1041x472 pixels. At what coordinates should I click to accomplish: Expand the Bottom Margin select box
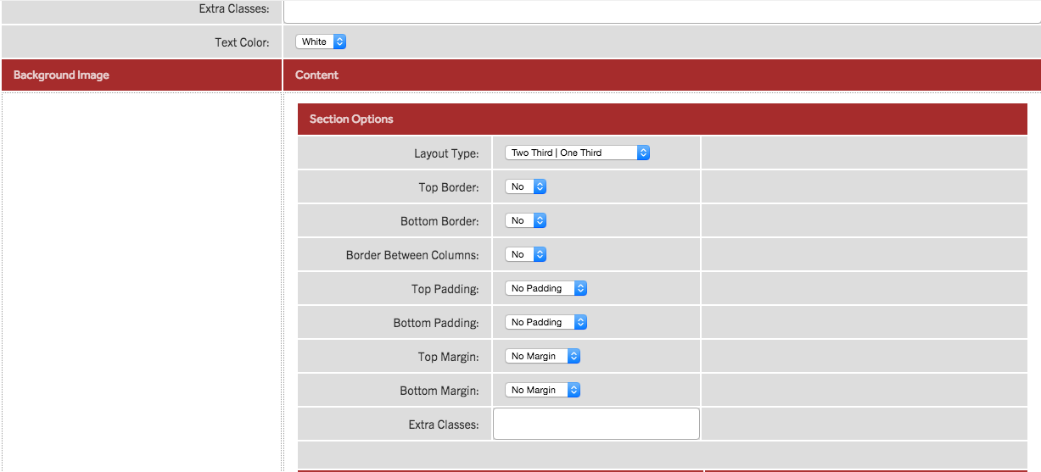tap(542, 390)
